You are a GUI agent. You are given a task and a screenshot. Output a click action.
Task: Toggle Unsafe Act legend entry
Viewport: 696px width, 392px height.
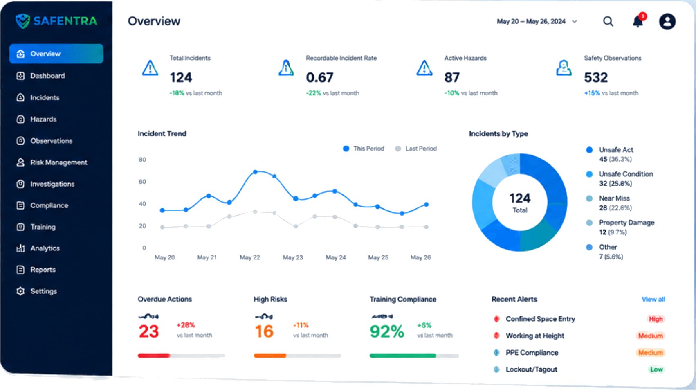click(610, 154)
